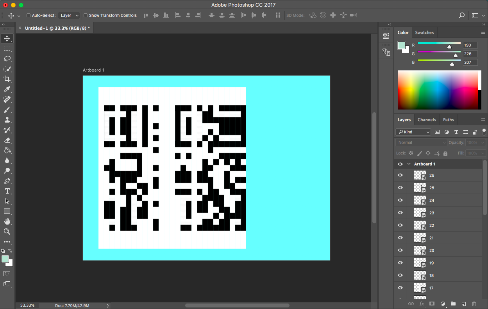Select the Untitled-1 document tab
The height and width of the screenshot is (309, 488).
(x=57, y=28)
